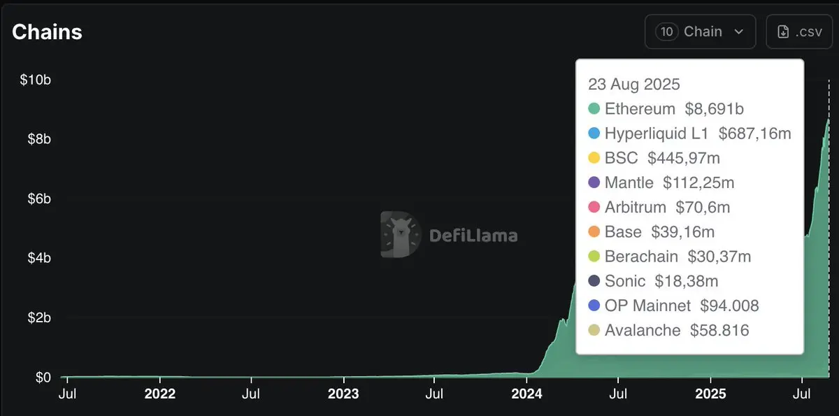Click the $0 y-axis label
Screen dimensions: 839x416
[x=43, y=378]
